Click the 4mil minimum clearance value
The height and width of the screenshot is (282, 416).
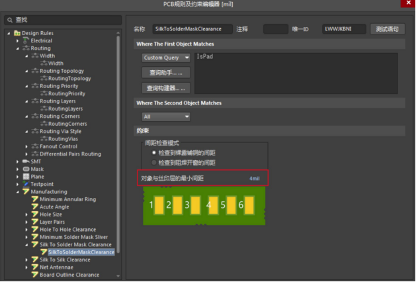pos(255,179)
